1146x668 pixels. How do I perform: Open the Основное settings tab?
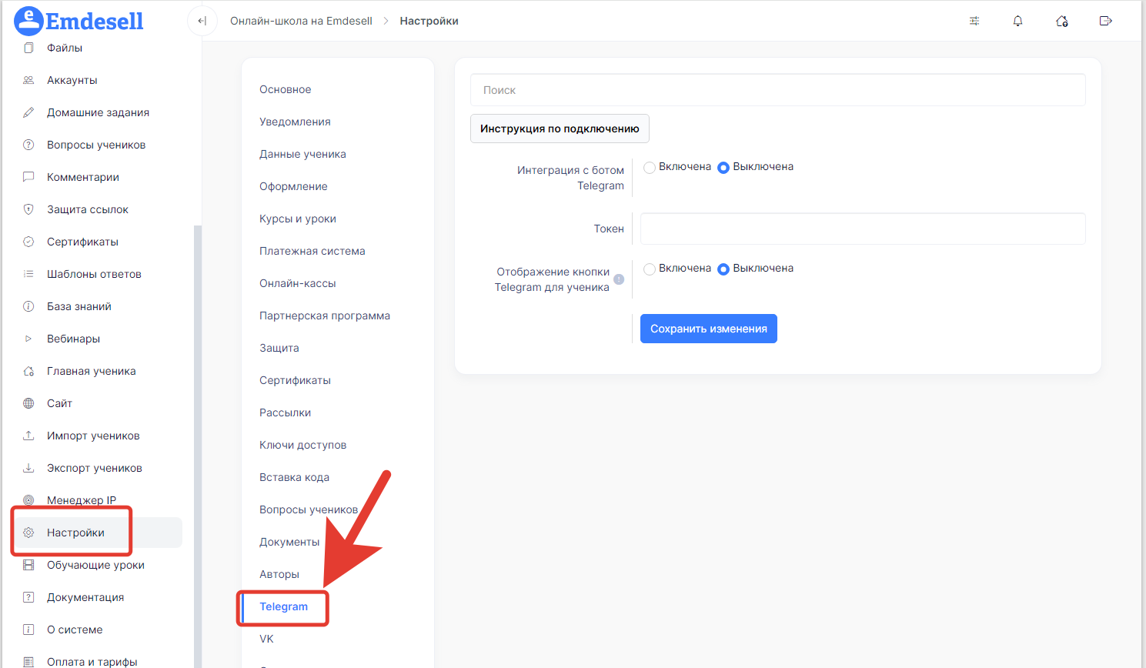tap(286, 89)
